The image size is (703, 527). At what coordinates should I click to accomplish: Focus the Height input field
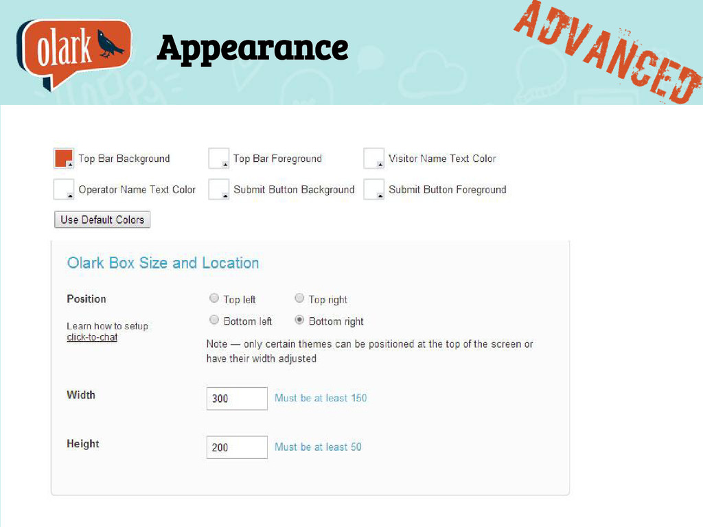coord(237,447)
